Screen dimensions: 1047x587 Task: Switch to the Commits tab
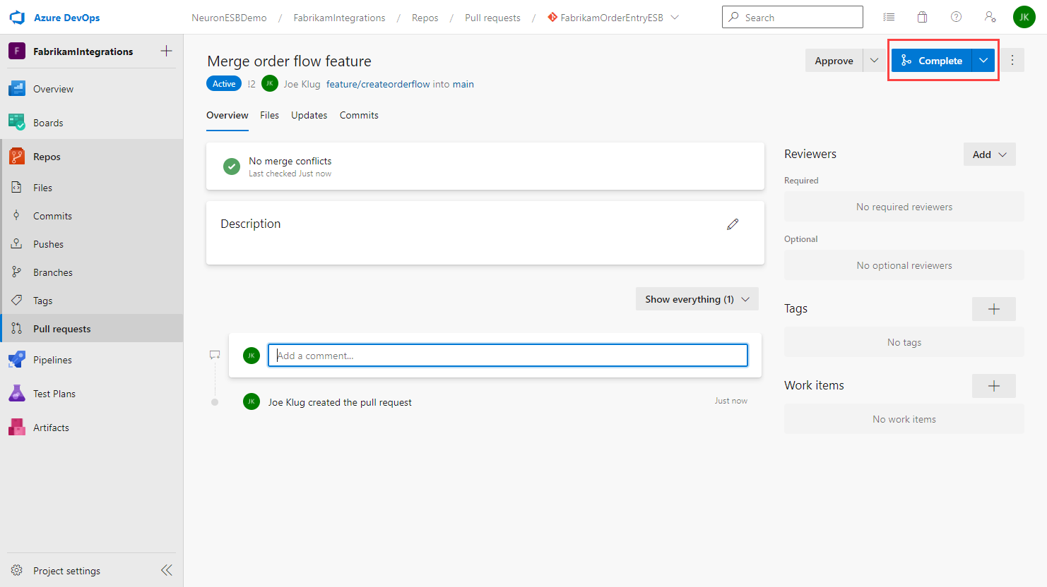(359, 115)
